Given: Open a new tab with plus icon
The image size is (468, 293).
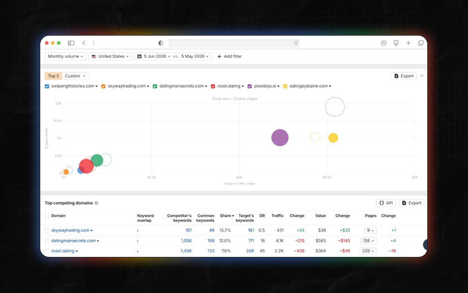Looking at the screenshot, I should (408, 43).
